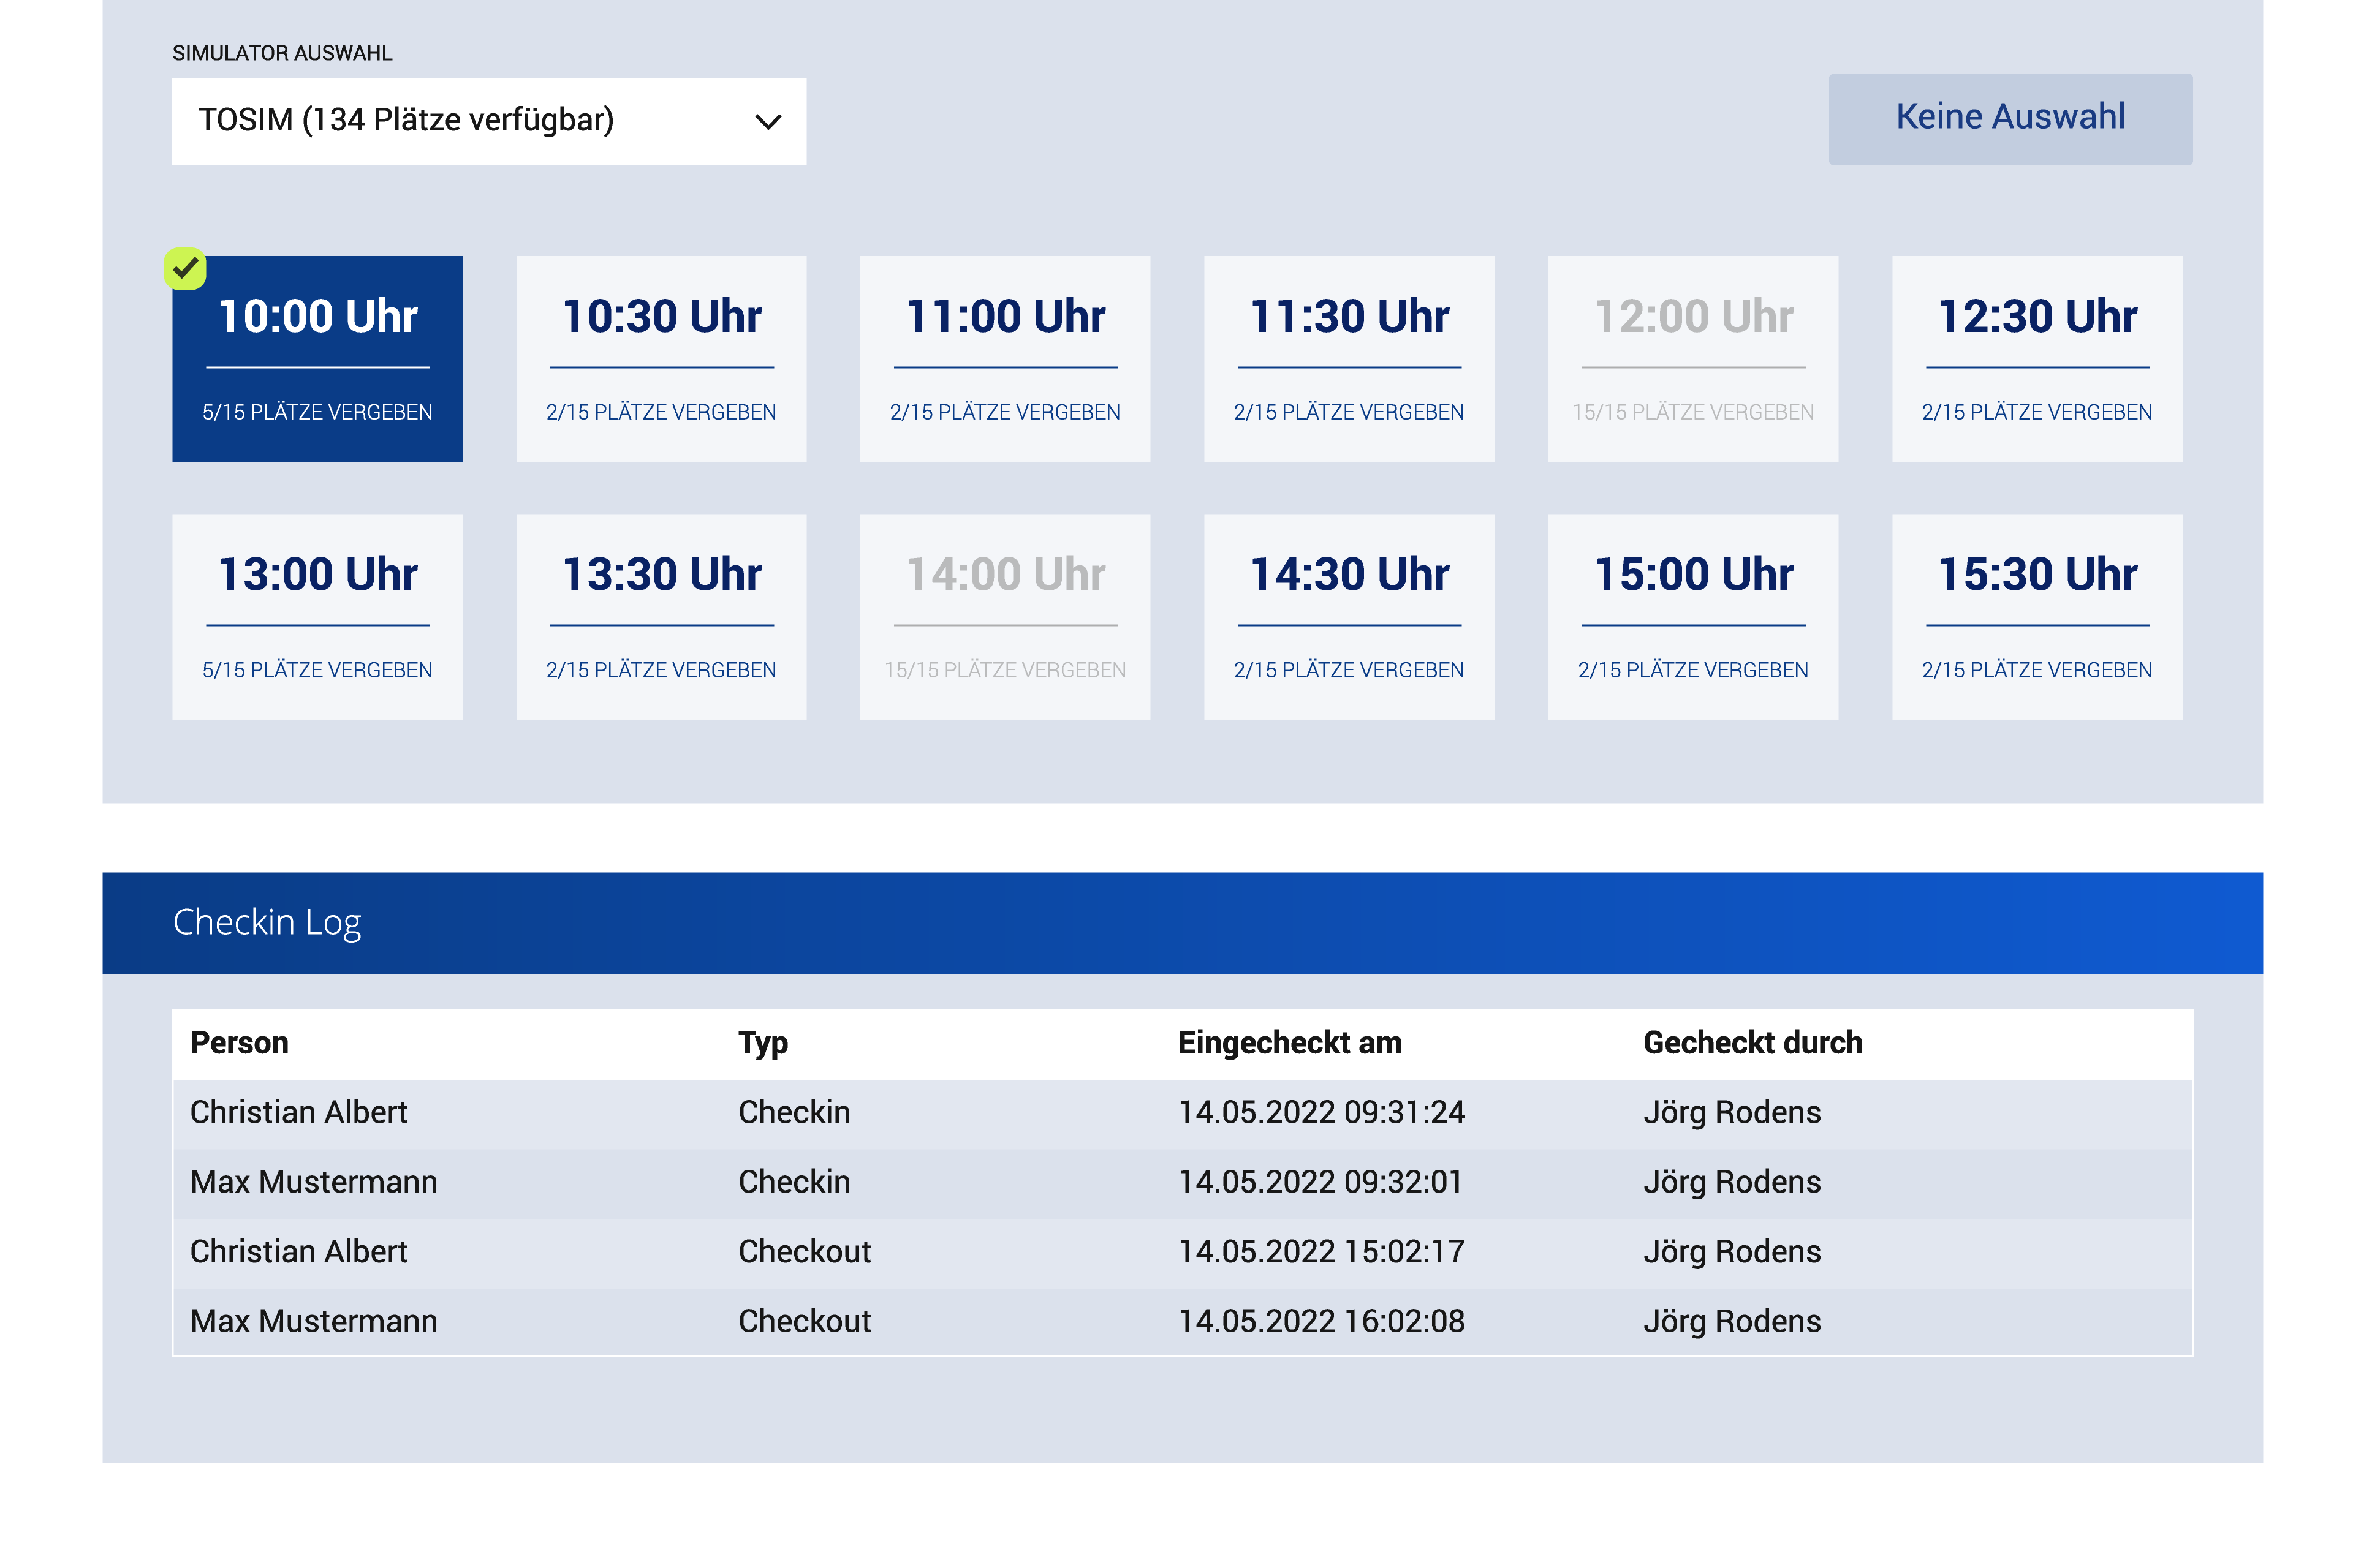Select the 10:30 Uhr time slot
2353x1568 pixels.
pyautogui.click(x=661, y=359)
